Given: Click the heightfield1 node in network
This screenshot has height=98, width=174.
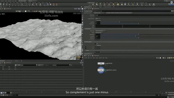Looking at the screenshot, I should 101,63.
